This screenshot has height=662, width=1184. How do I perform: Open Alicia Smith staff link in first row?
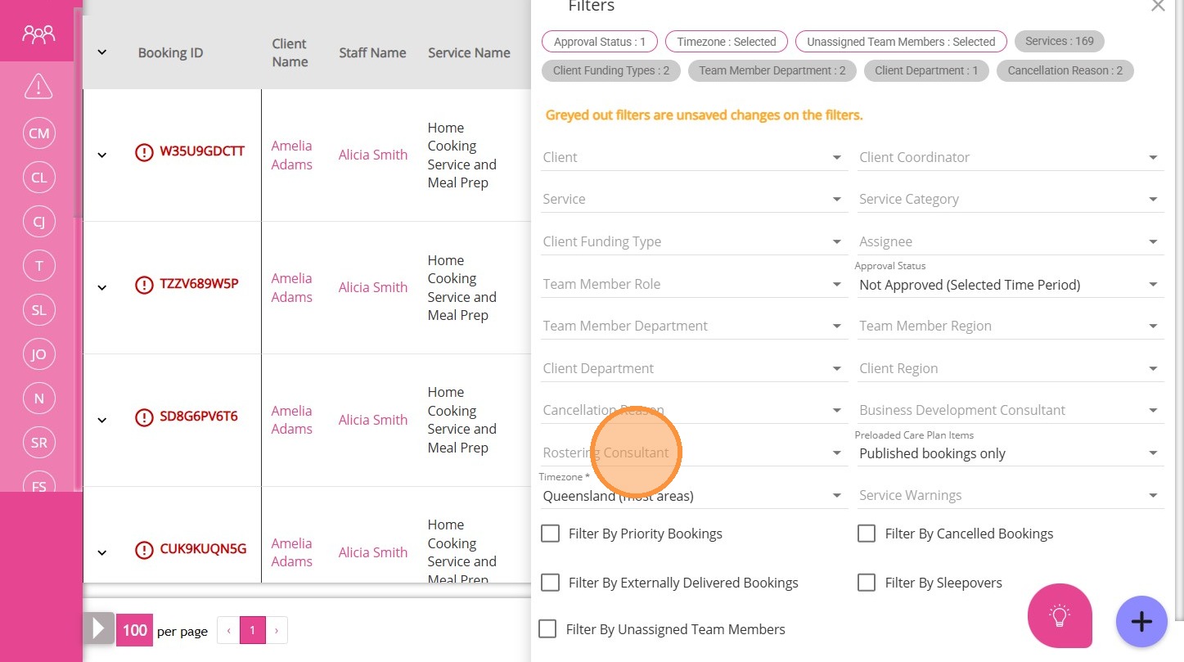372,155
